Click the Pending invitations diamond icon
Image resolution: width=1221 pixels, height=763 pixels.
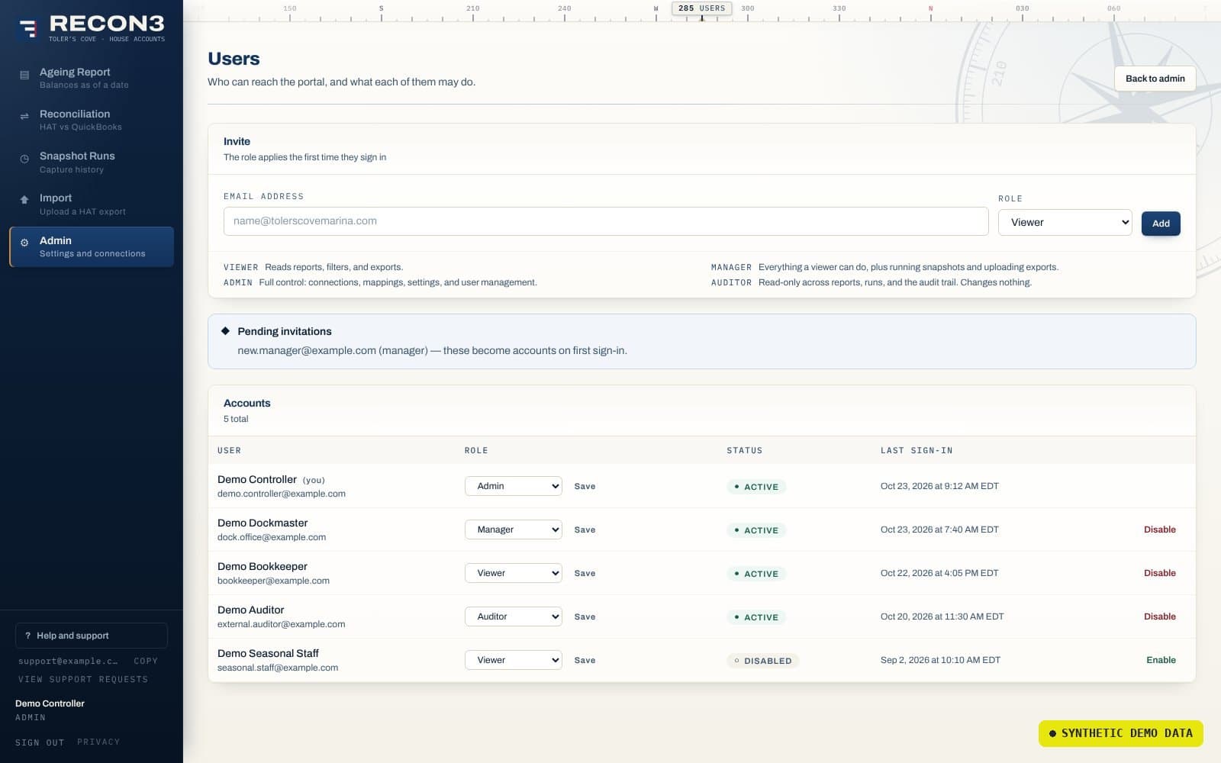[225, 331]
